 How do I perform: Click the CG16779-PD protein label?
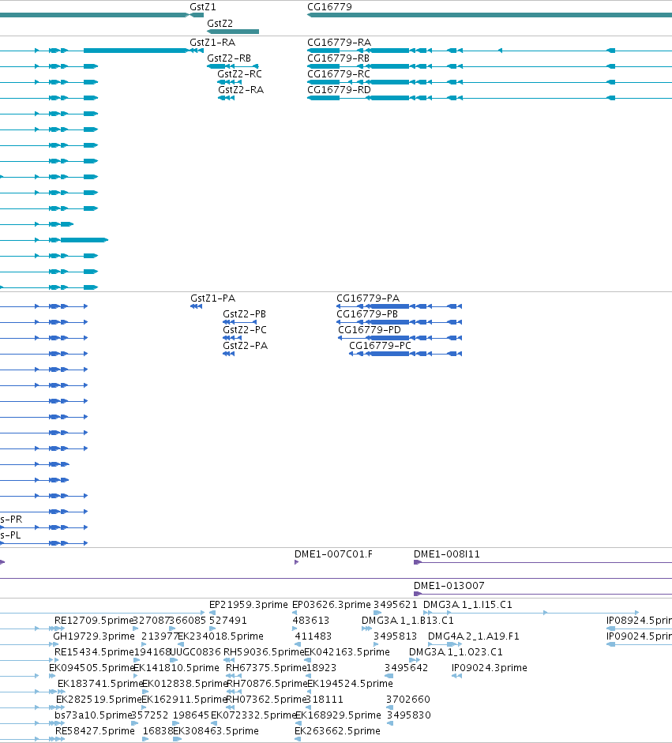370,329
